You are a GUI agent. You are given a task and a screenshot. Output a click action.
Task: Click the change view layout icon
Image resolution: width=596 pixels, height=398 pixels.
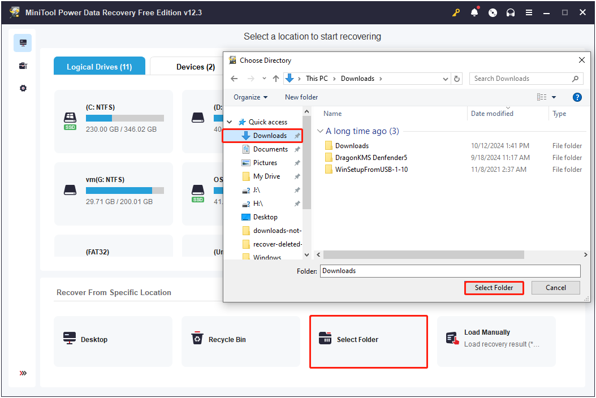point(542,97)
